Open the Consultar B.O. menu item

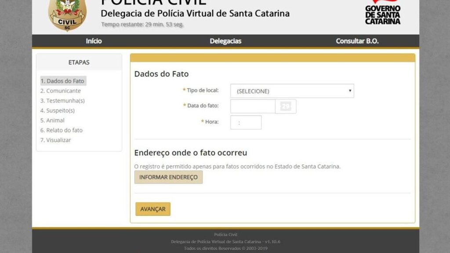(357, 41)
